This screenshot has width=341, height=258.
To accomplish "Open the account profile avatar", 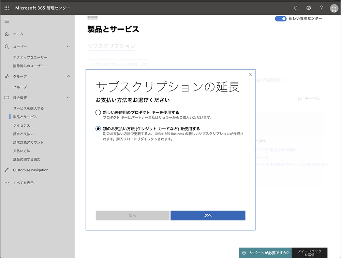I will 334,9.
